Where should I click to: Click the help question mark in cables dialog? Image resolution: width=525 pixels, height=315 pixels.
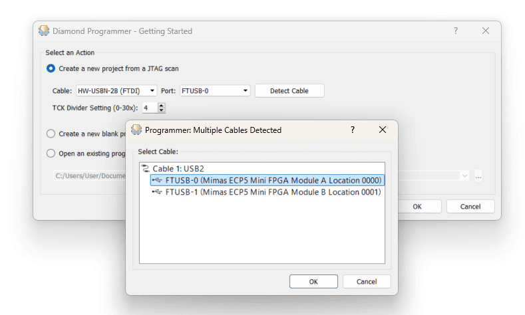(x=353, y=130)
